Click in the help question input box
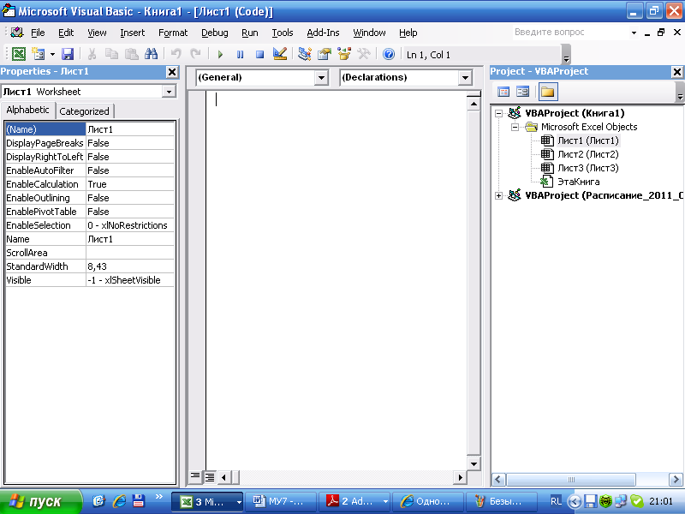The image size is (685, 514). pyautogui.click(x=570, y=33)
